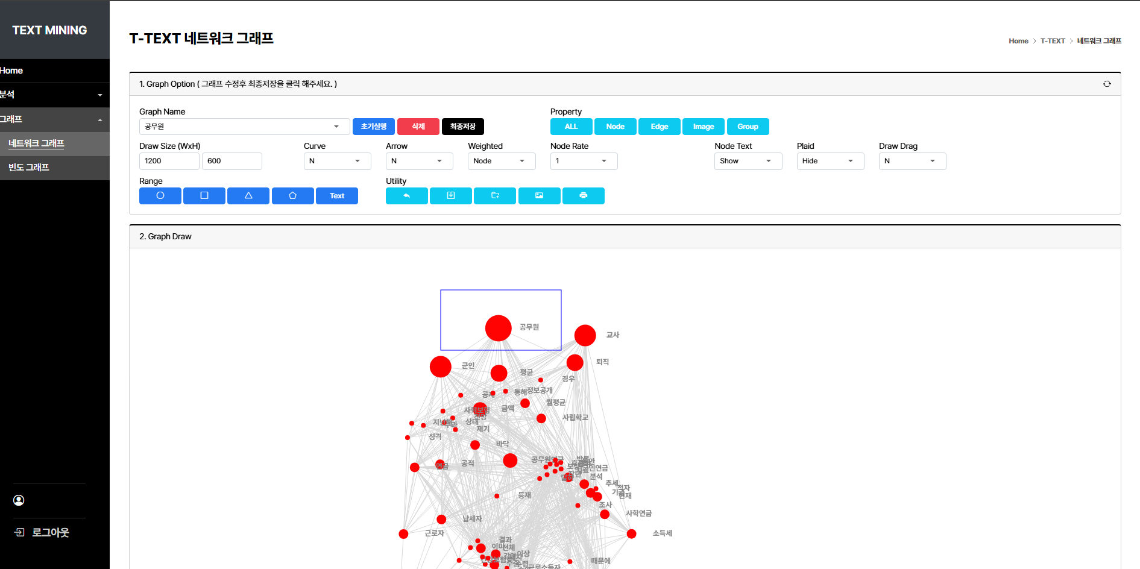
Task: Open the Curve dropdown
Action: pos(336,161)
